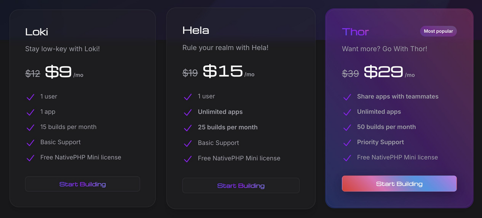Click the Start Building button under Hela

point(241,186)
